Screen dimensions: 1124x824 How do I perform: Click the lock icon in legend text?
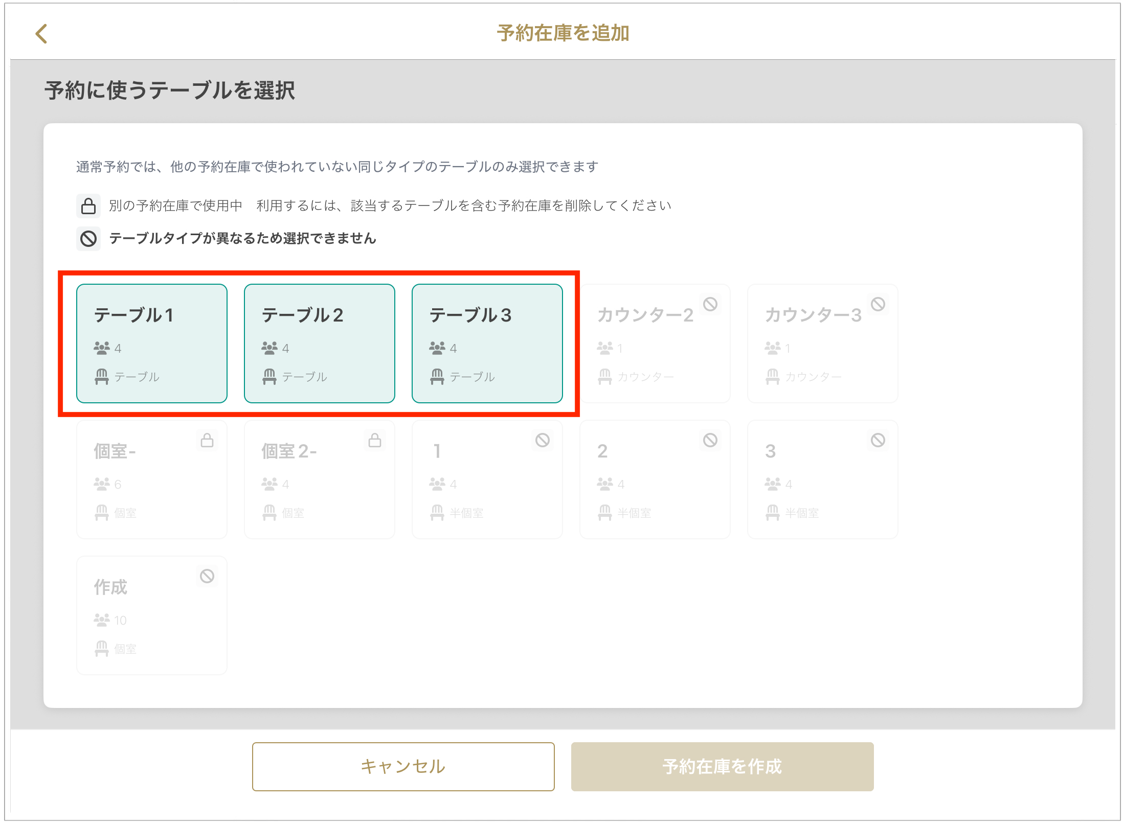[88, 206]
